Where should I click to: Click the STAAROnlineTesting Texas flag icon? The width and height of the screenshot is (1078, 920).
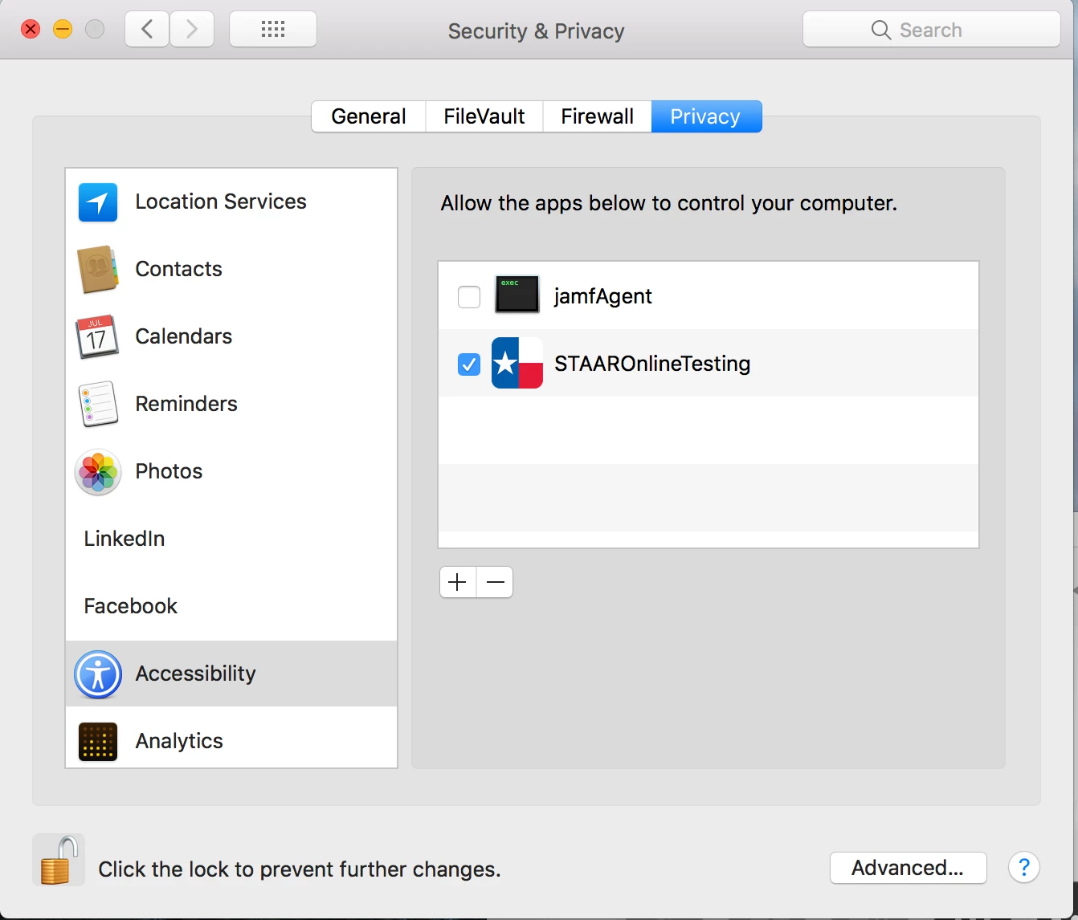pos(517,363)
